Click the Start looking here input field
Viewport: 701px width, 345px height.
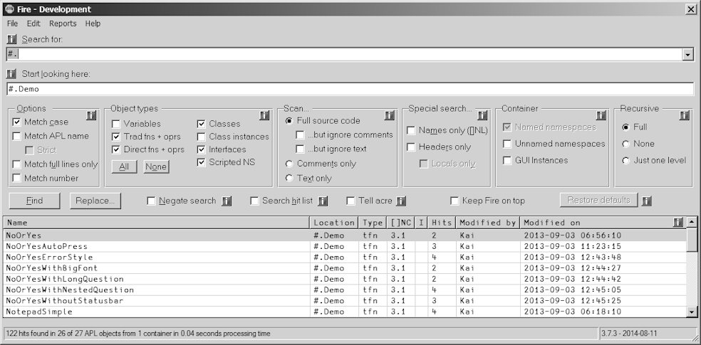point(350,89)
